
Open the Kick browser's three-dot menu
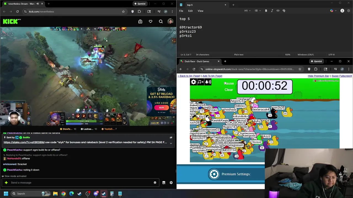(x=172, y=12)
